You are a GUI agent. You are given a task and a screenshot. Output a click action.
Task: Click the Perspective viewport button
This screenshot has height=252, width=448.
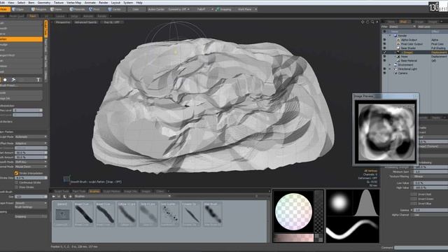(63, 22)
